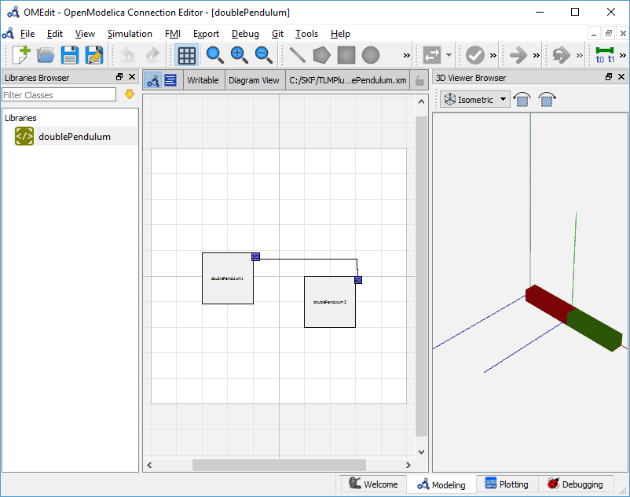Image resolution: width=630 pixels, height=497 pixels.
Task: Select the Ellipse drawing tool
Action: pyautogui.click(x=369, y=55)
